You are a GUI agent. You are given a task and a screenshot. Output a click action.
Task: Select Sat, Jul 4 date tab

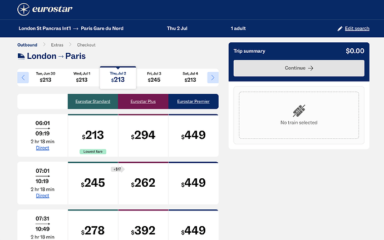point(190,77)
